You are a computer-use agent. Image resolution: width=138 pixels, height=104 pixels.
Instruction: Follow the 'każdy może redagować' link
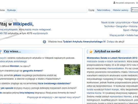(38, 29)
